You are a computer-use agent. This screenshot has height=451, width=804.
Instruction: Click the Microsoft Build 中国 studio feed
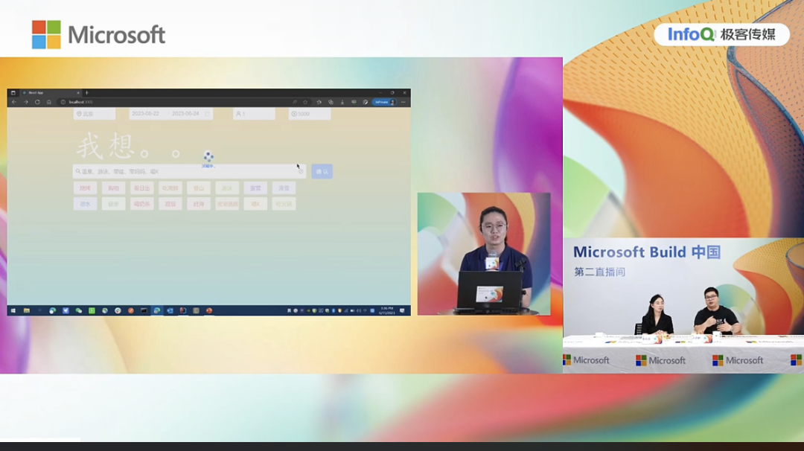click(x=683, y=305)
